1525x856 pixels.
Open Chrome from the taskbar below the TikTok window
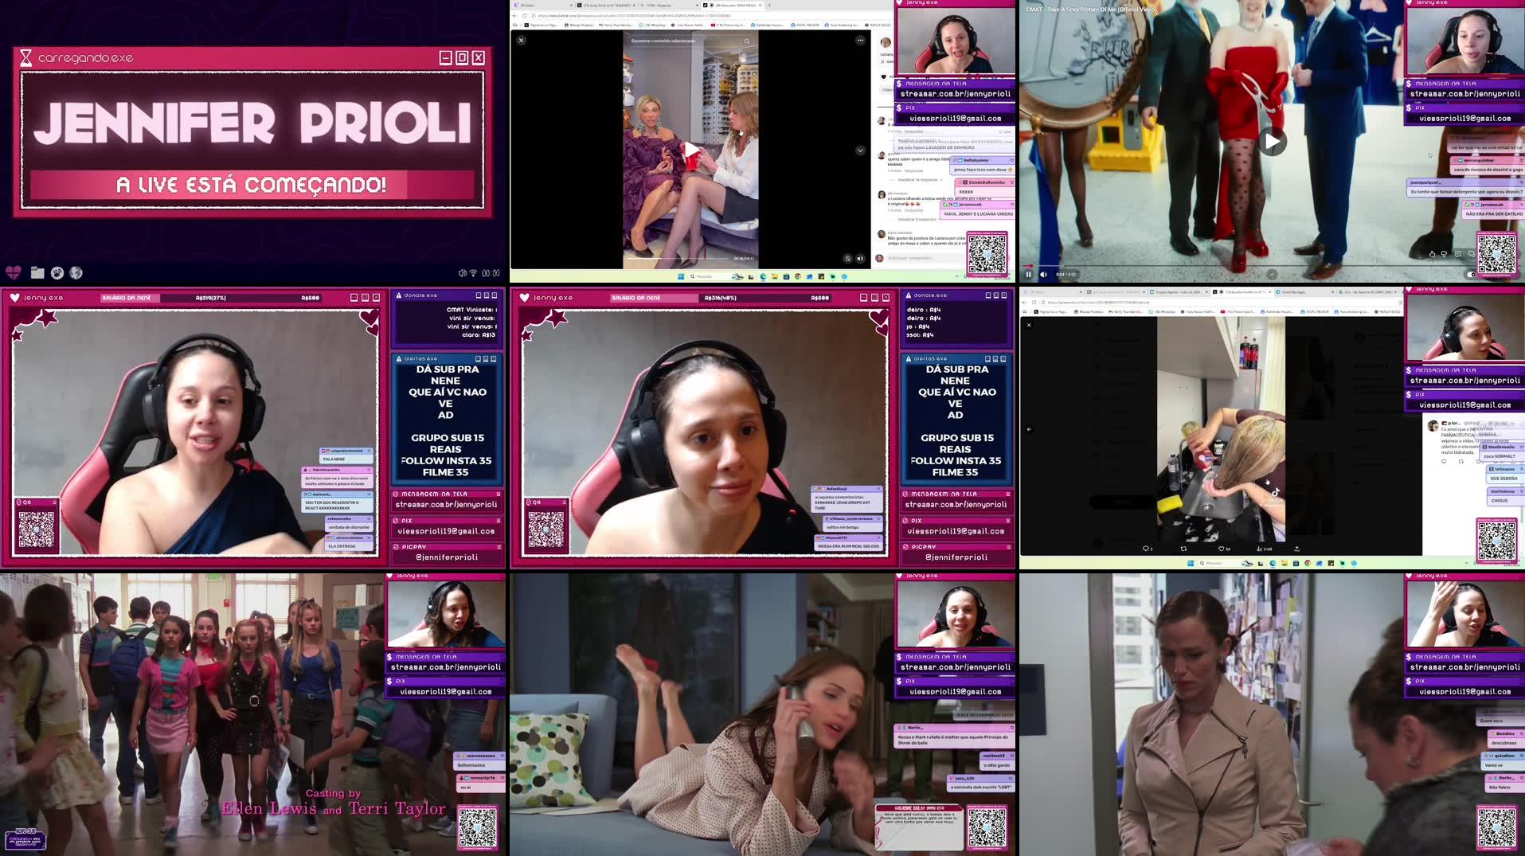[797, 276]
